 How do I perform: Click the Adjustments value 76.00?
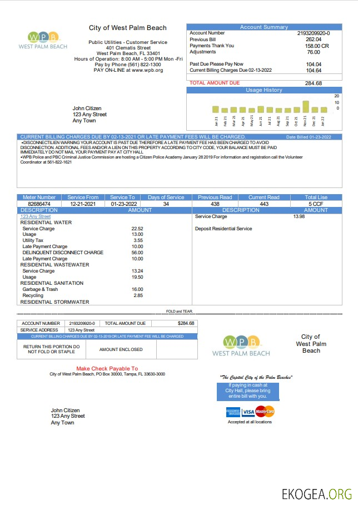[x=314, y=52]
